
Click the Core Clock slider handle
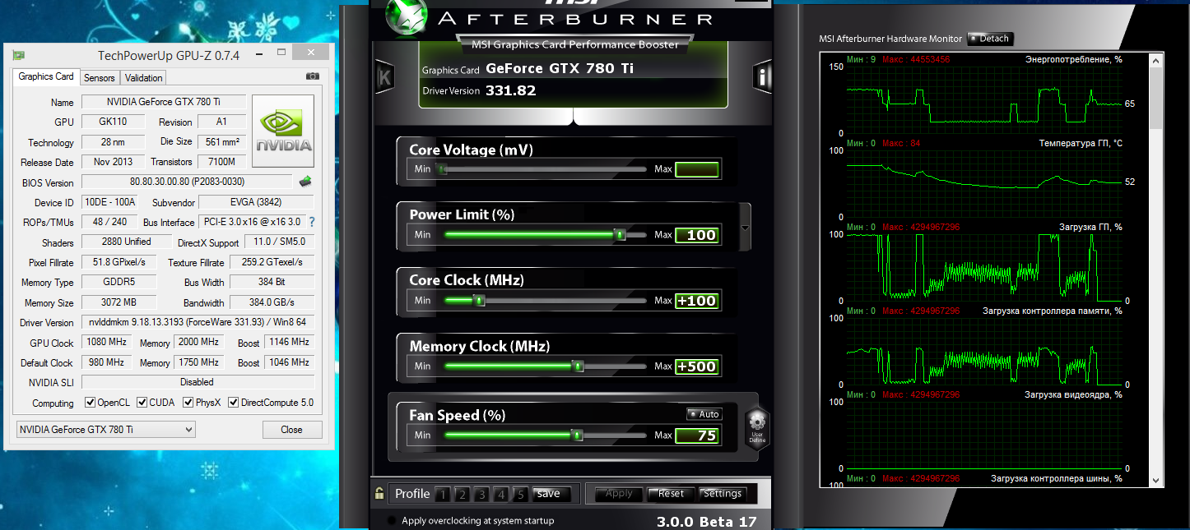click(479, 301)
